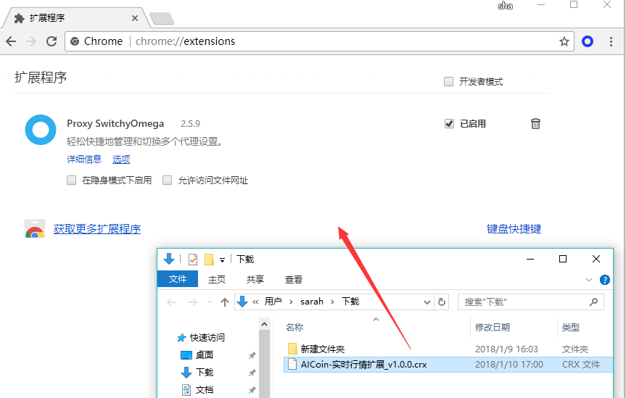Image resolution: width=626 pixels, height=398 pixels.
Task: Expand the chevron after 用户 in breadcrumb
Action: point(291,302)
